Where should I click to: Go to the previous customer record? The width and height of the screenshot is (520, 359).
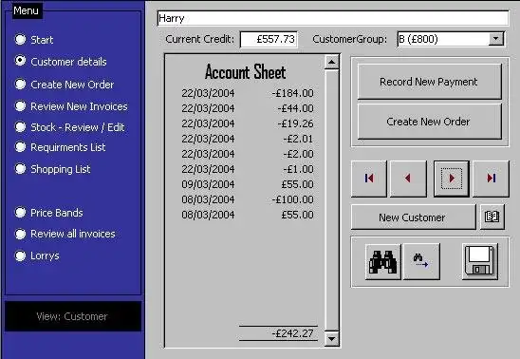click(408, 179)
